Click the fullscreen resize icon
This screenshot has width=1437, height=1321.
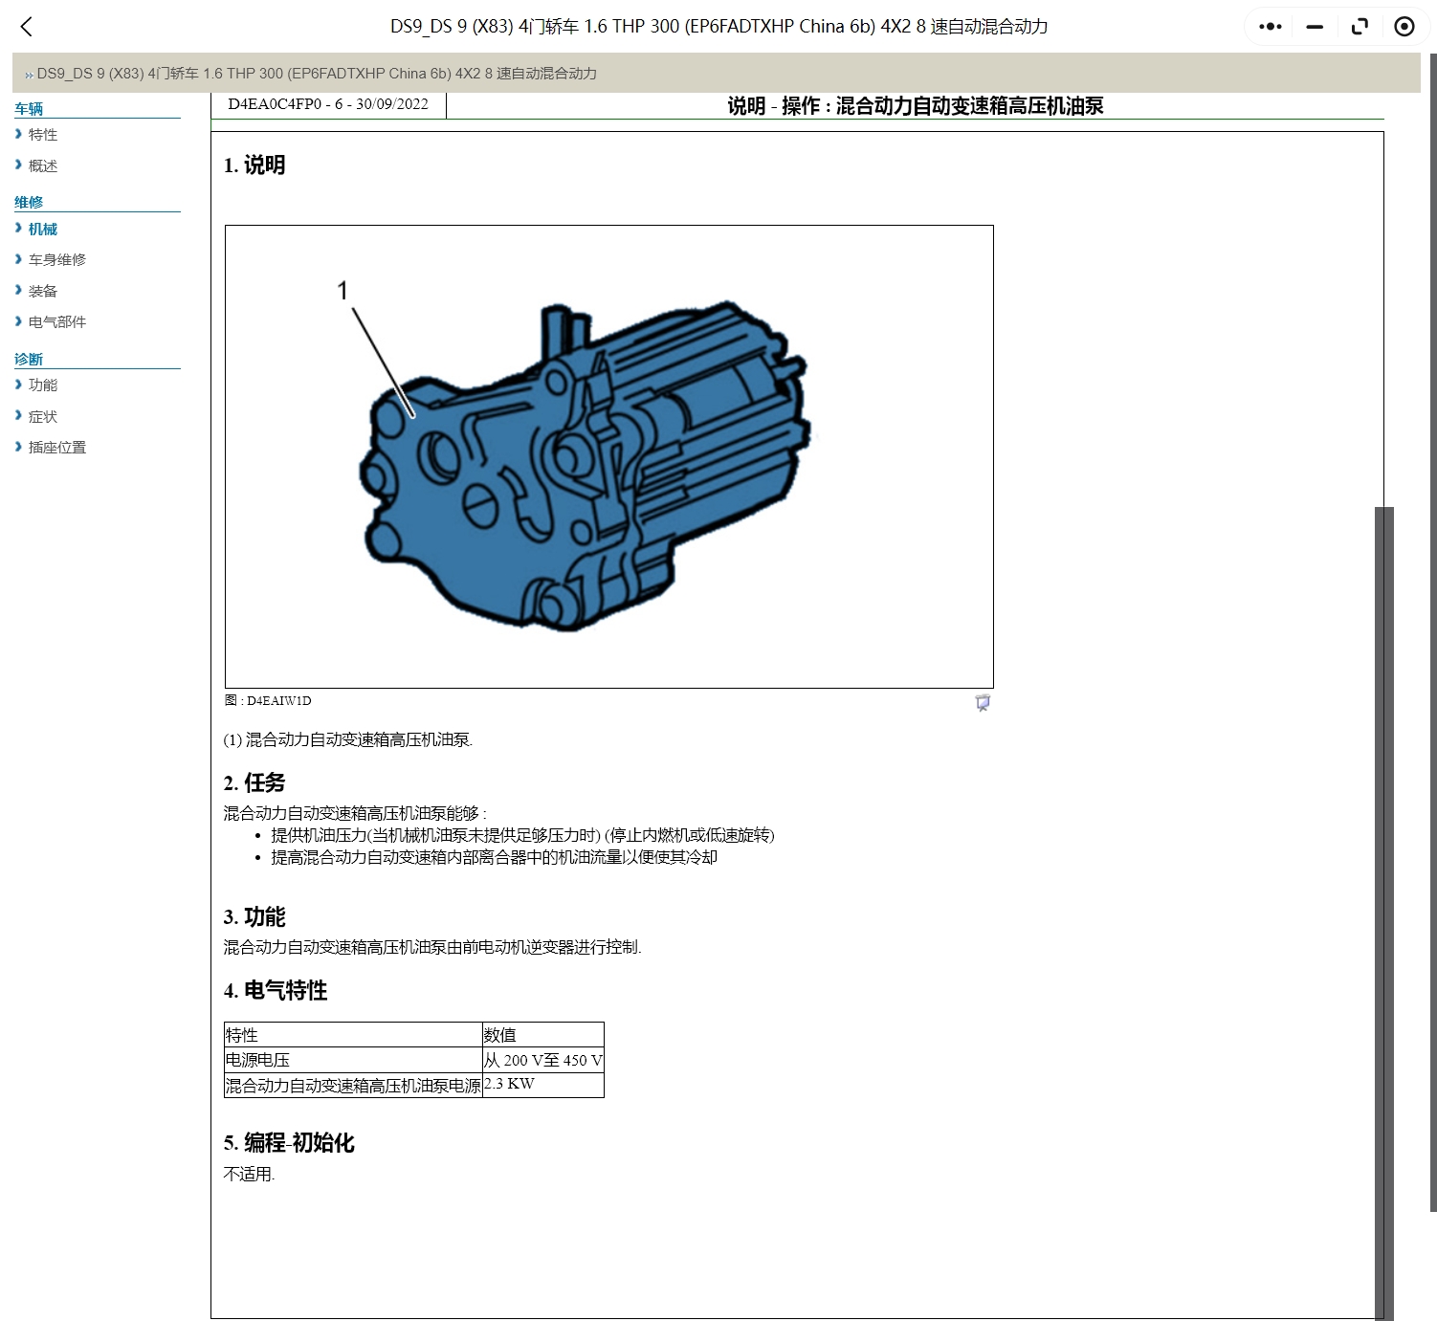tap(1360, 26)
